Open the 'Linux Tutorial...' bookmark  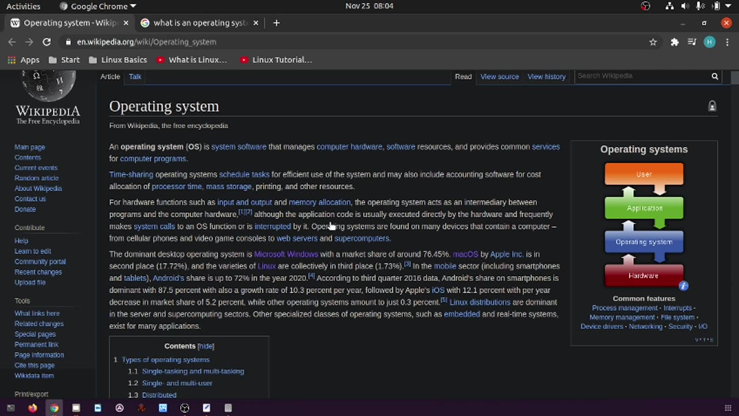(276, 60)
